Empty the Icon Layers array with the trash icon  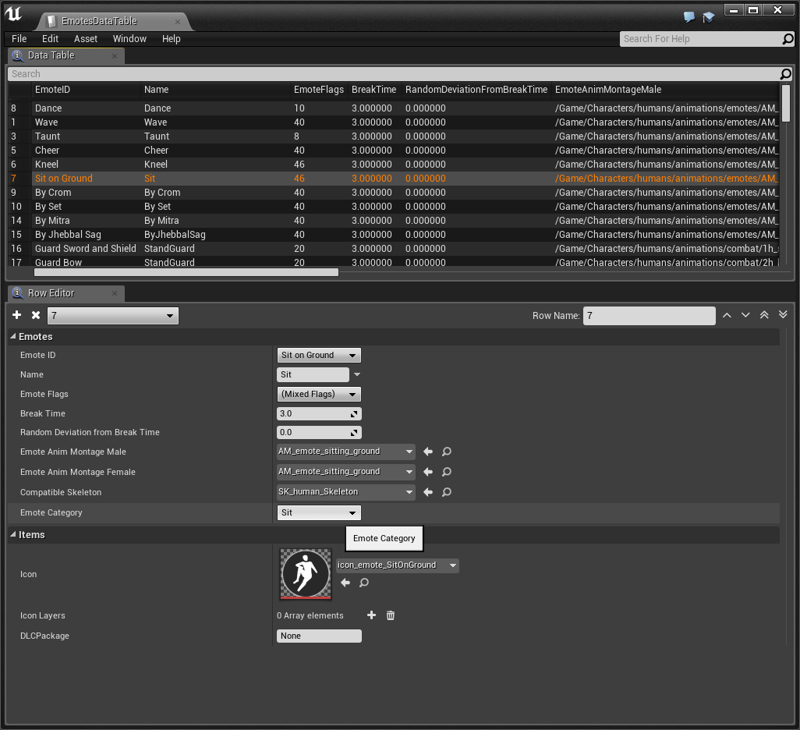click(x=391, y=615)
